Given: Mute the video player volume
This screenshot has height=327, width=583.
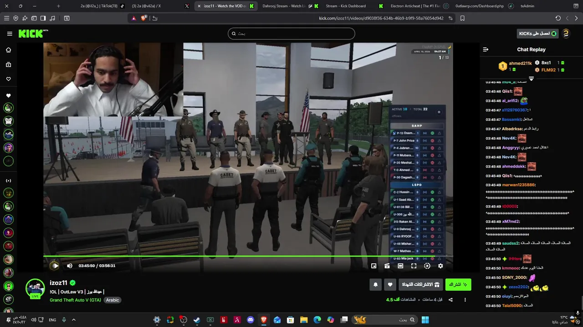Looking at the screenshot, I should coord(70,266).
